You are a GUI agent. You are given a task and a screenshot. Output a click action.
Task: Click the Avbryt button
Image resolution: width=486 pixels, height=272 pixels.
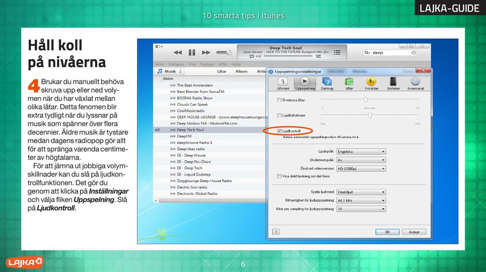pyautogui.click(x=414, y=232)
